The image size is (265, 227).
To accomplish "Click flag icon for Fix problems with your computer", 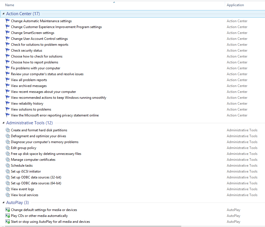I will point(8,68).
